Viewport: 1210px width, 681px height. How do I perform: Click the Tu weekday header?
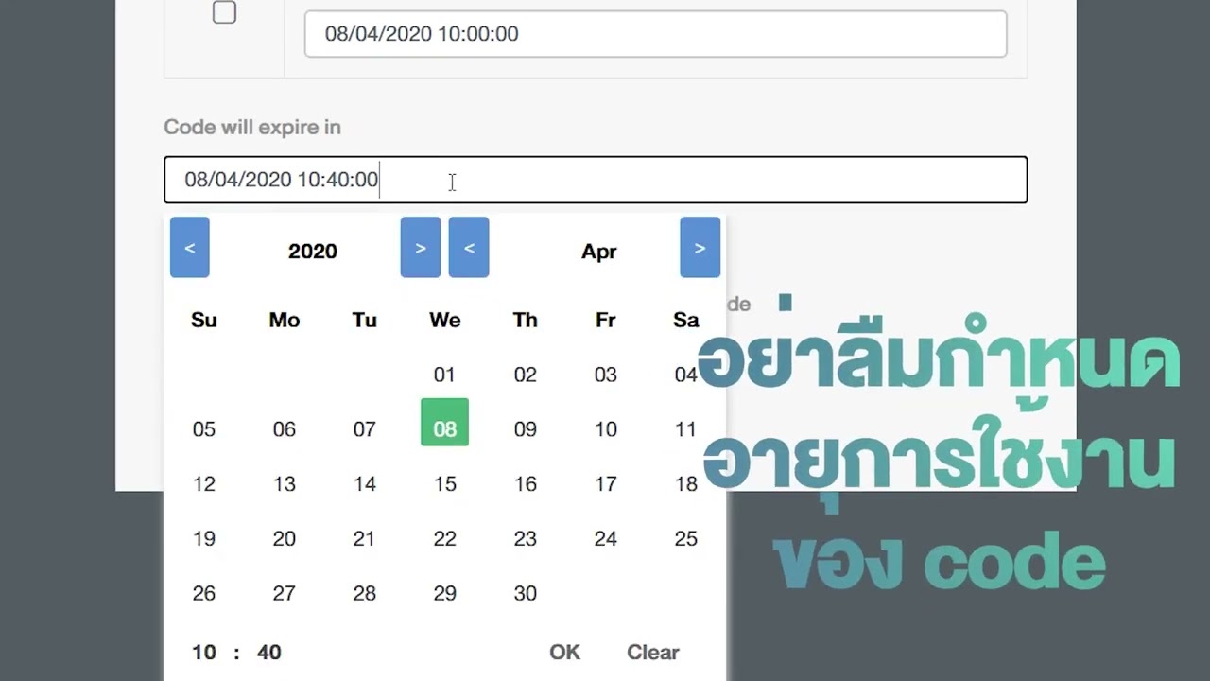tap(365, 320)
